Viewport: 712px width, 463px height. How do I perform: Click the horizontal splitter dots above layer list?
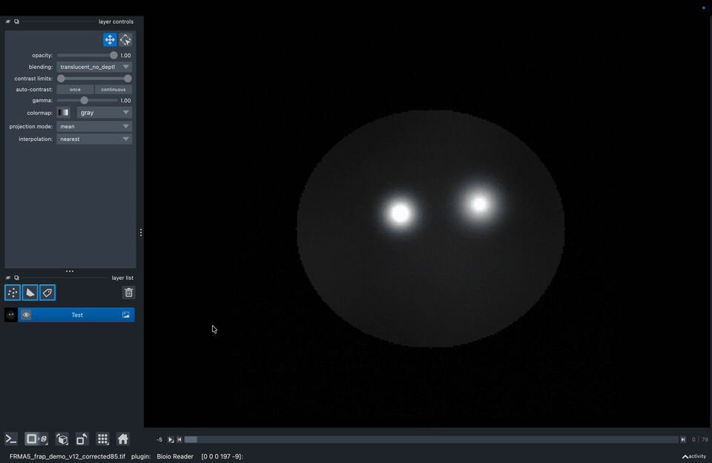click(70, 272)
